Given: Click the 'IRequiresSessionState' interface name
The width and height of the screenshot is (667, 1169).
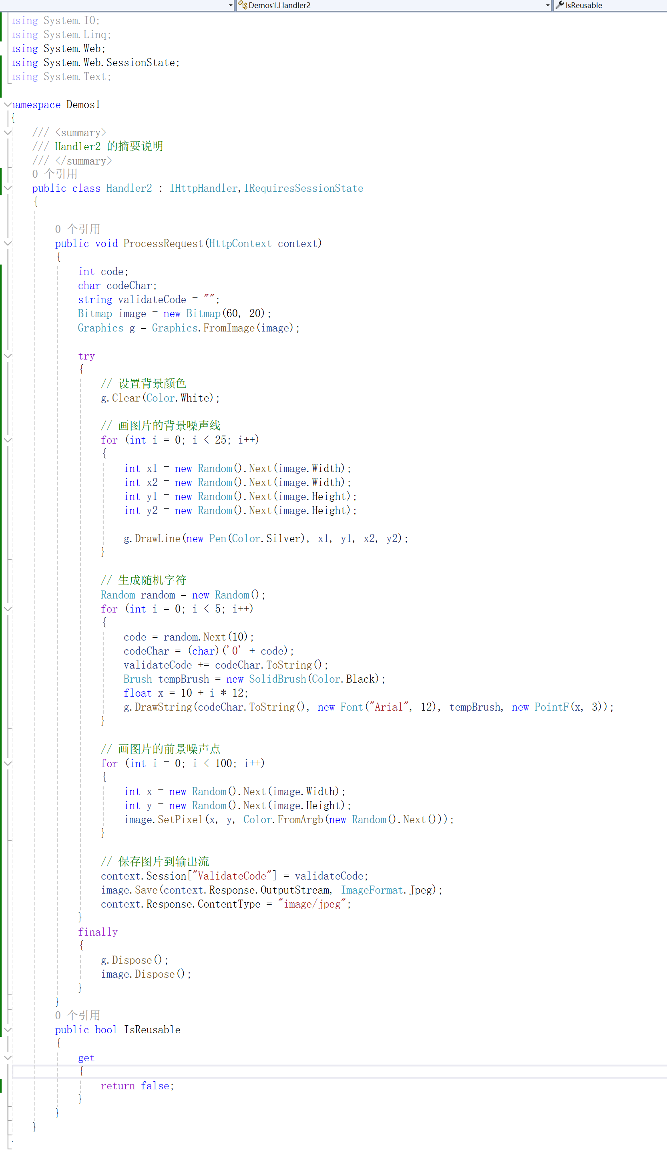Looking at the screenshot, I should click(303, 188).
